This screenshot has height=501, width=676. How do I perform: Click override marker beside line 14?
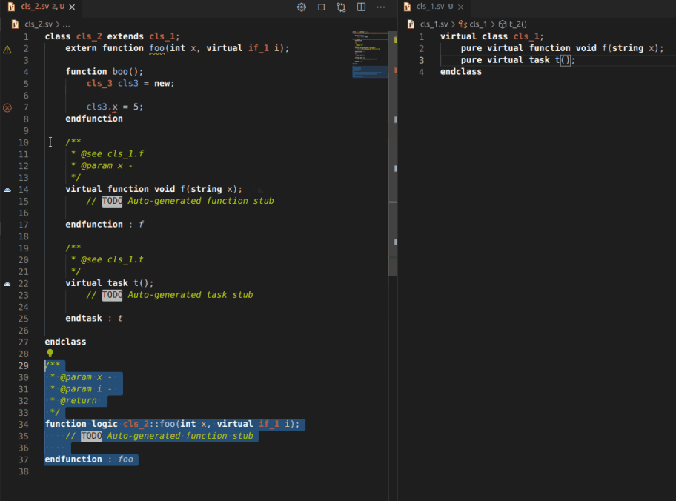click(x=7, y=190)
